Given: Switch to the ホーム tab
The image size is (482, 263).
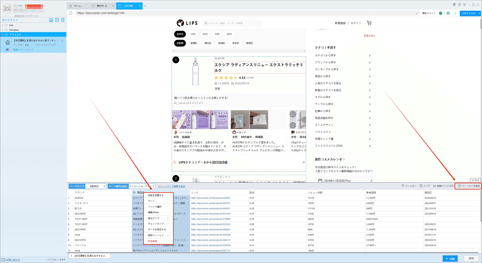Looking at the screenshot, I should pyautogui.click(x=78, y=6).
